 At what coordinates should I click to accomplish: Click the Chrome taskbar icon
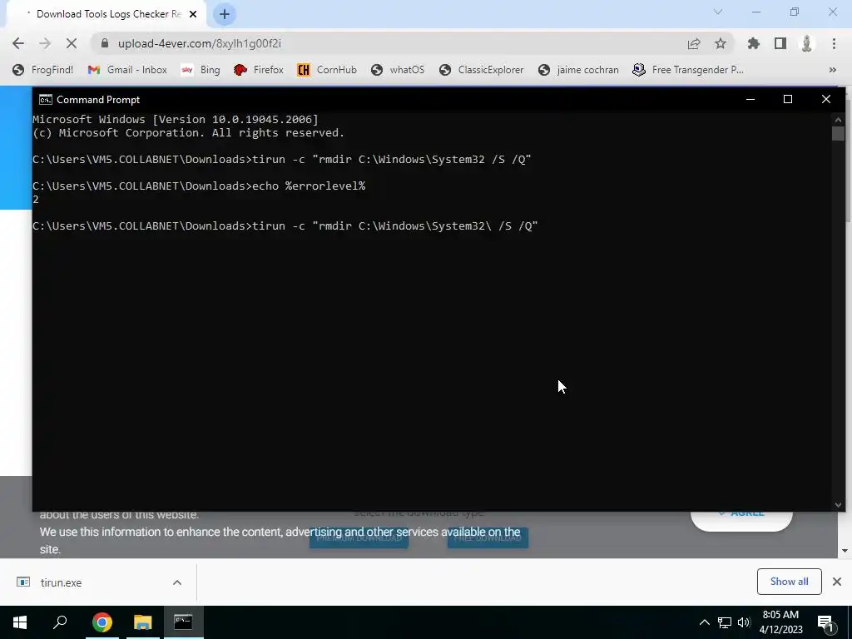(x=102, y=622)
